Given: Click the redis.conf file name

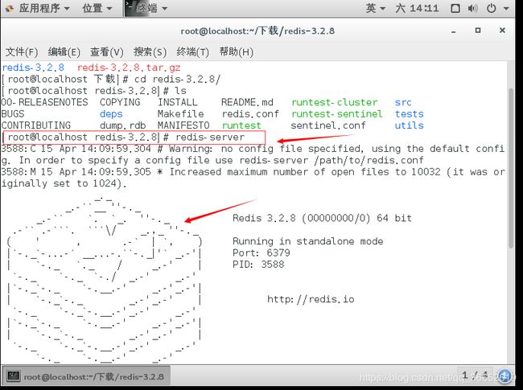Looking at the screenshot, I should click(x=250, y=114).
